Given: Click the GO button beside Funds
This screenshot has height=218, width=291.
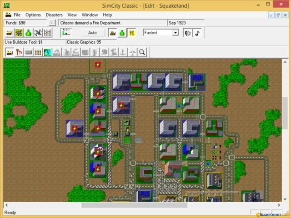Looking at the screenshot, I should (52, 23).
